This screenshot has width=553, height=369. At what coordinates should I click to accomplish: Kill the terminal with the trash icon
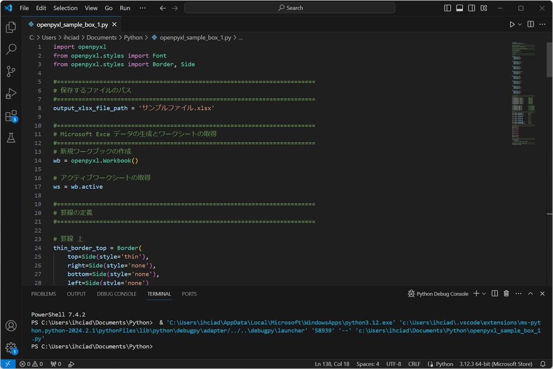(x=506, y=293)
